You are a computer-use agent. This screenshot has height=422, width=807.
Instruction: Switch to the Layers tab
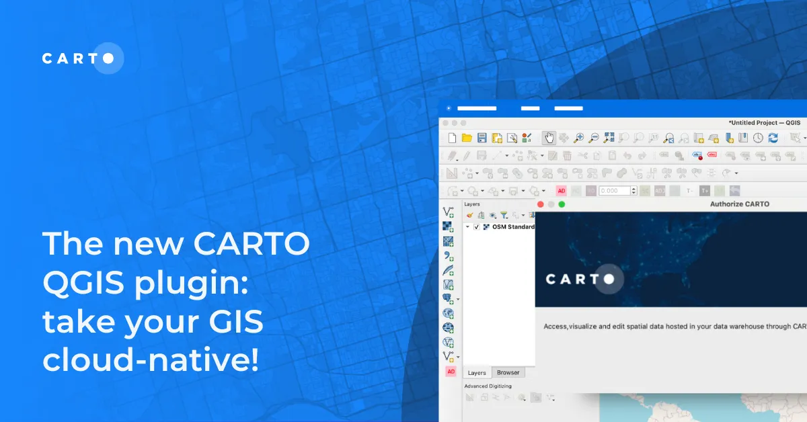(x=477, y=372)
